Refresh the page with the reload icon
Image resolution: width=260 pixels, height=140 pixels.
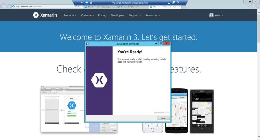tap(82, 7)
